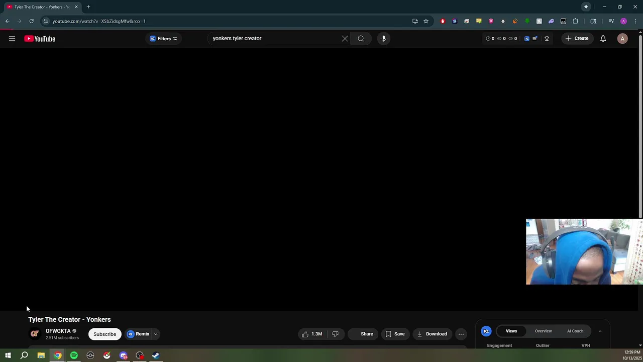The width and height of the screenshot is (643, 362).
Task: Select the Views tab in vidIQ panel
Action: [x=511, y=331]
